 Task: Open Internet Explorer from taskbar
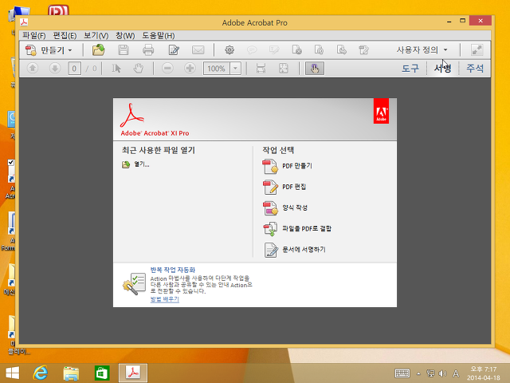pos(41,373)
